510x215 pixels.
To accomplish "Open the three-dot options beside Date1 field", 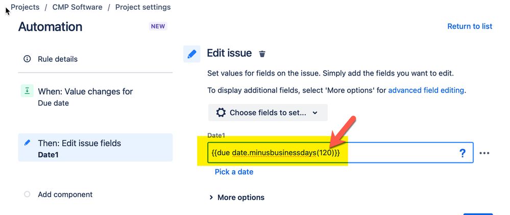I will [484, 153].
